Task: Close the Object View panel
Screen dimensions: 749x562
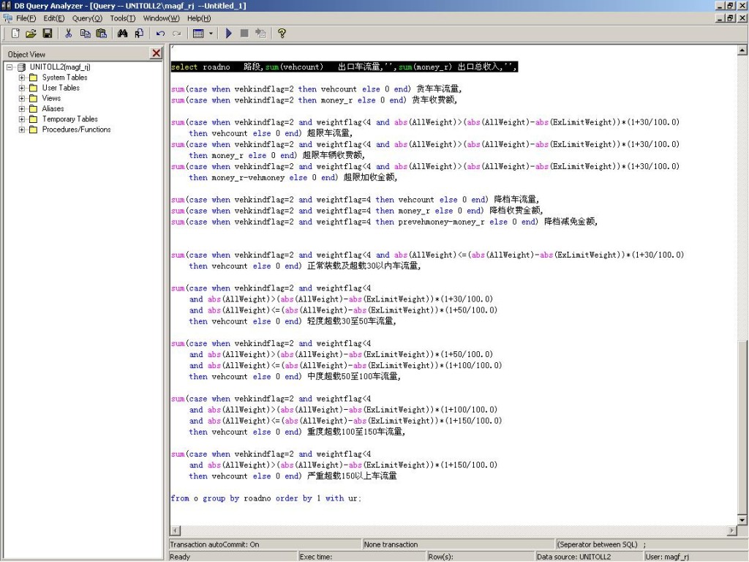Action: 156,53
